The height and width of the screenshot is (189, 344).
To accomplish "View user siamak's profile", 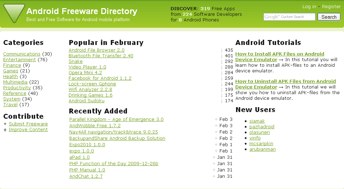I will (257, 121).
